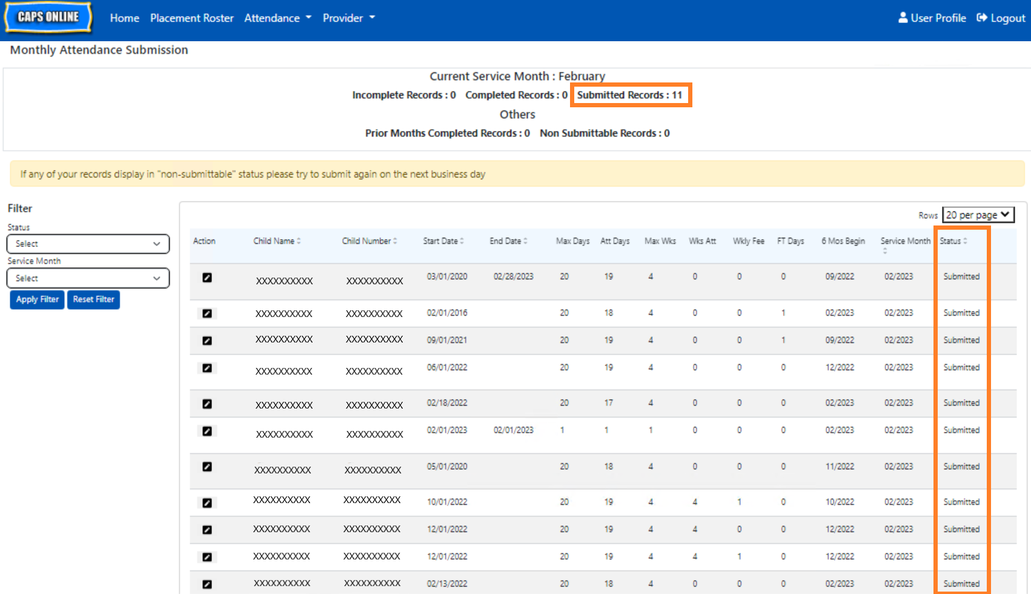
Task: Edit the record starting 10/01/2022
Action: tap(207, 502)
